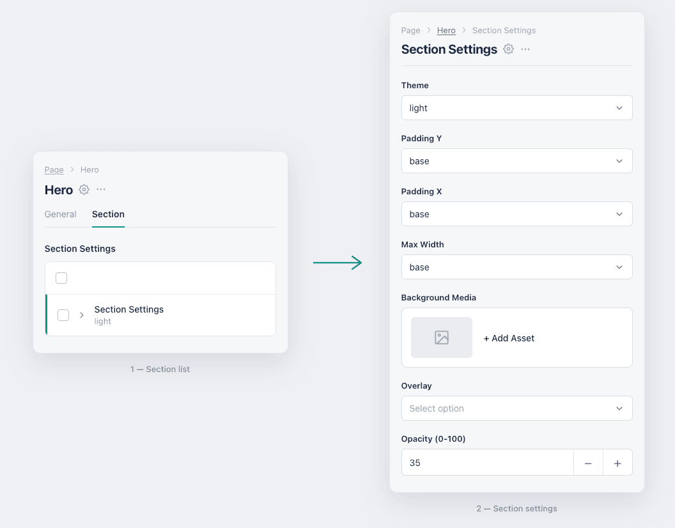Open the Max Width dropdown
Viewport: 675px width, 528px height.
click(x=516, y=267)
